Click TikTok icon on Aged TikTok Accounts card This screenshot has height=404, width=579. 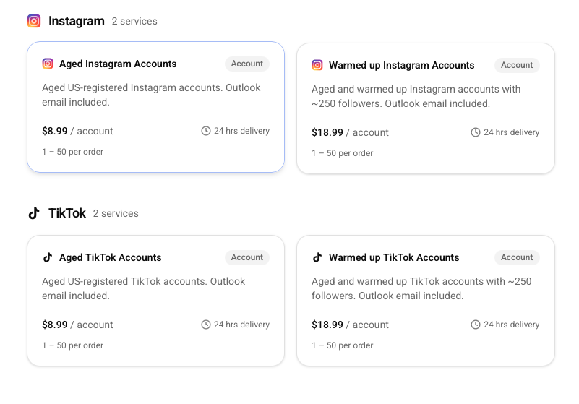coord(48,257)
